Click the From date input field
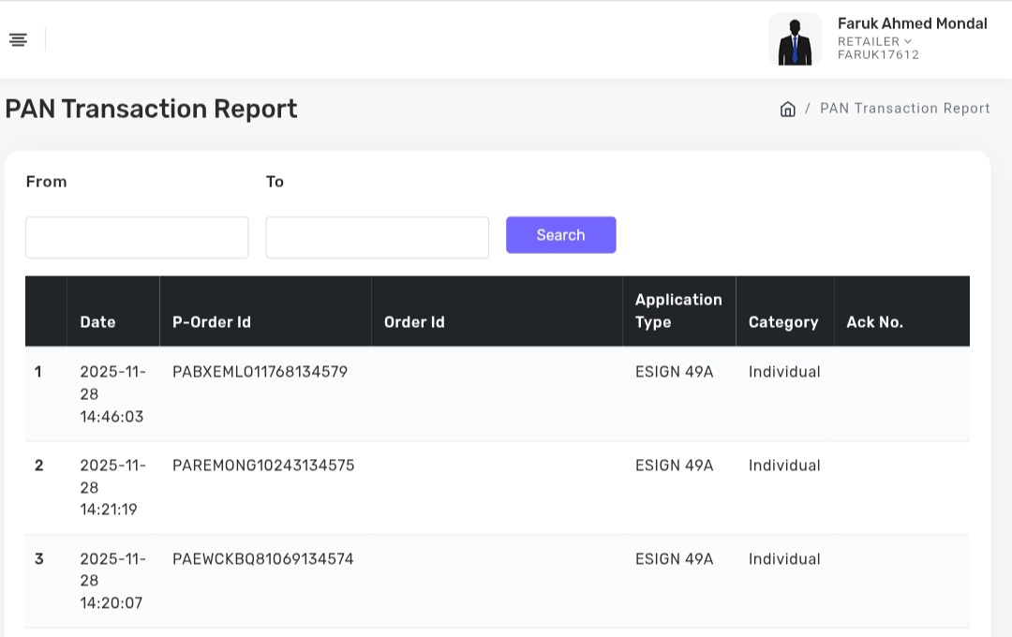1012x637 pixels. [137, 237]
